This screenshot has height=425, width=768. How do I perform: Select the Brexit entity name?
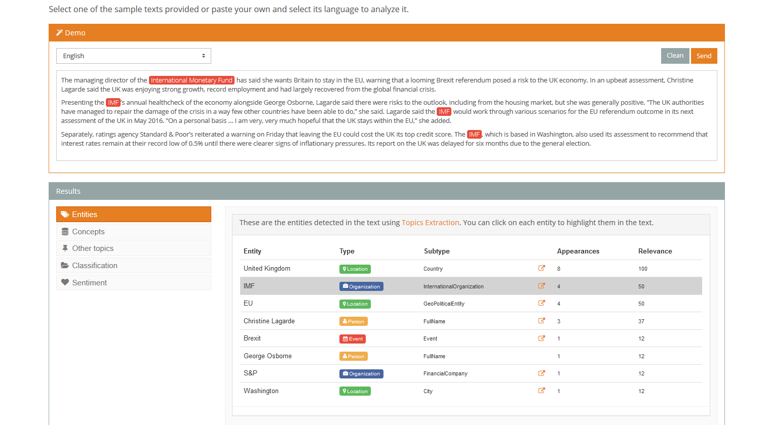tap(252, 338)
